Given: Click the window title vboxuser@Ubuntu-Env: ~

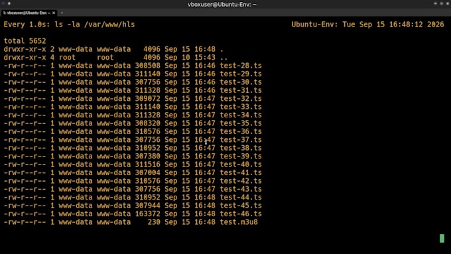Looking at the screenshot, I should [222, 5].
